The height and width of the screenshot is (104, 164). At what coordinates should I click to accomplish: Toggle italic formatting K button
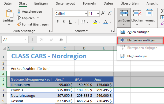[x=64, y=22]
